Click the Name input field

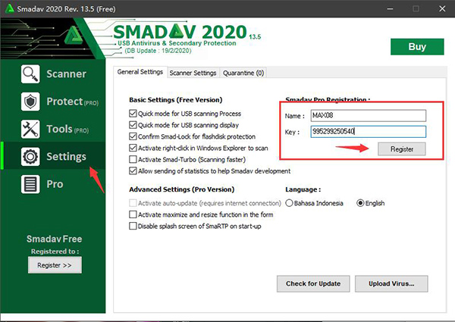click(369, 115)
